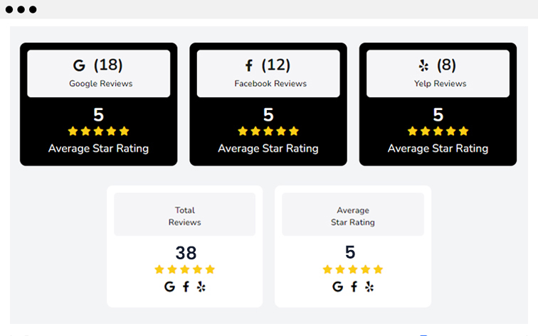Select the (8) Yelp review count
Screen dimensions: 538x336
pos(446,65)
